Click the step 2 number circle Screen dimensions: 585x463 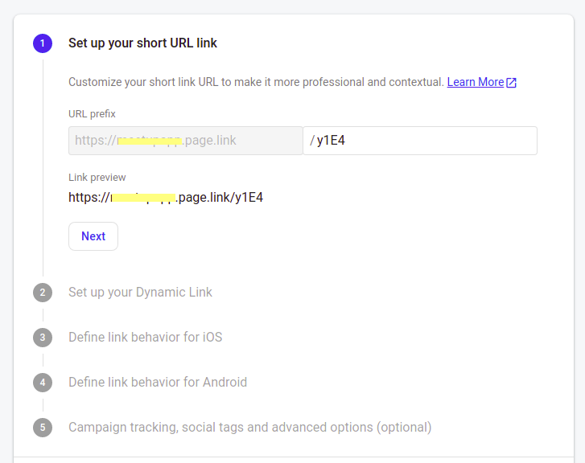point(43,293)
